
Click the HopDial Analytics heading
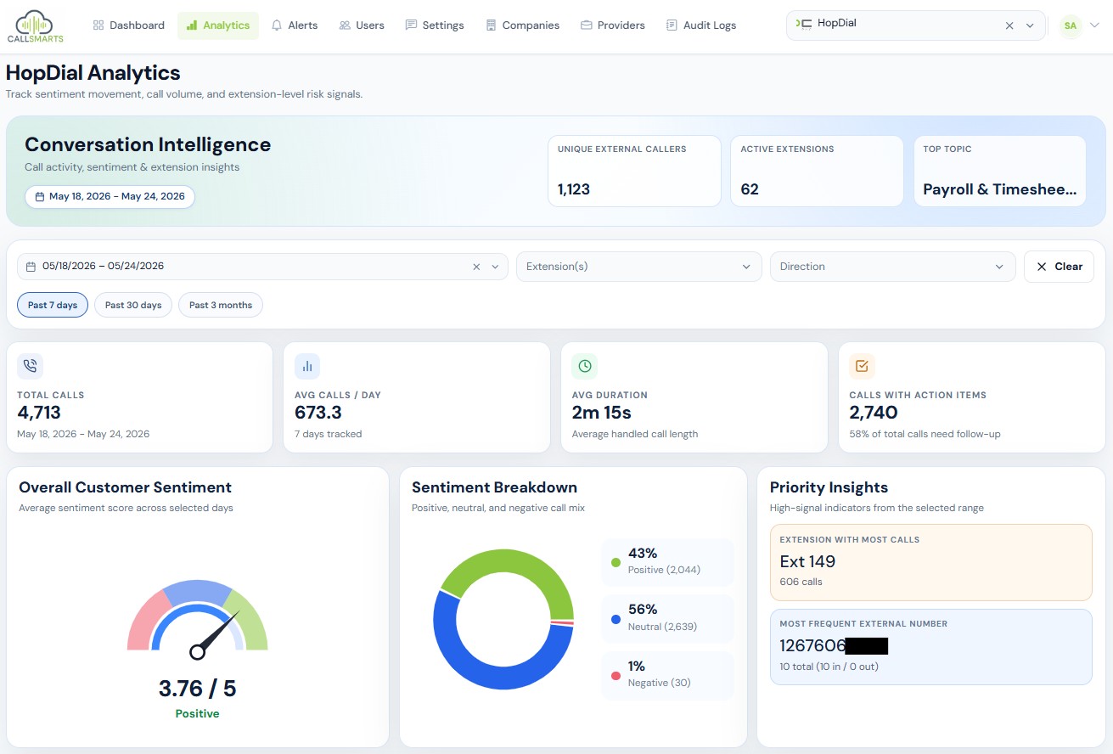(x=93, y=73)
